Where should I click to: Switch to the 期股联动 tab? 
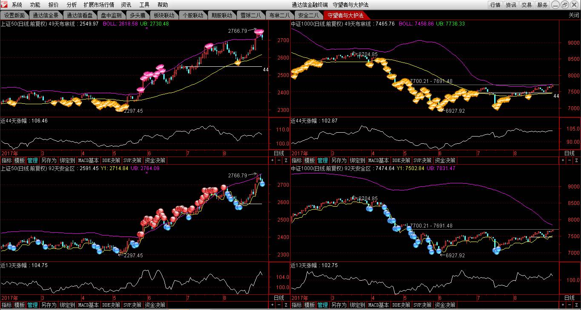[222, 15]
